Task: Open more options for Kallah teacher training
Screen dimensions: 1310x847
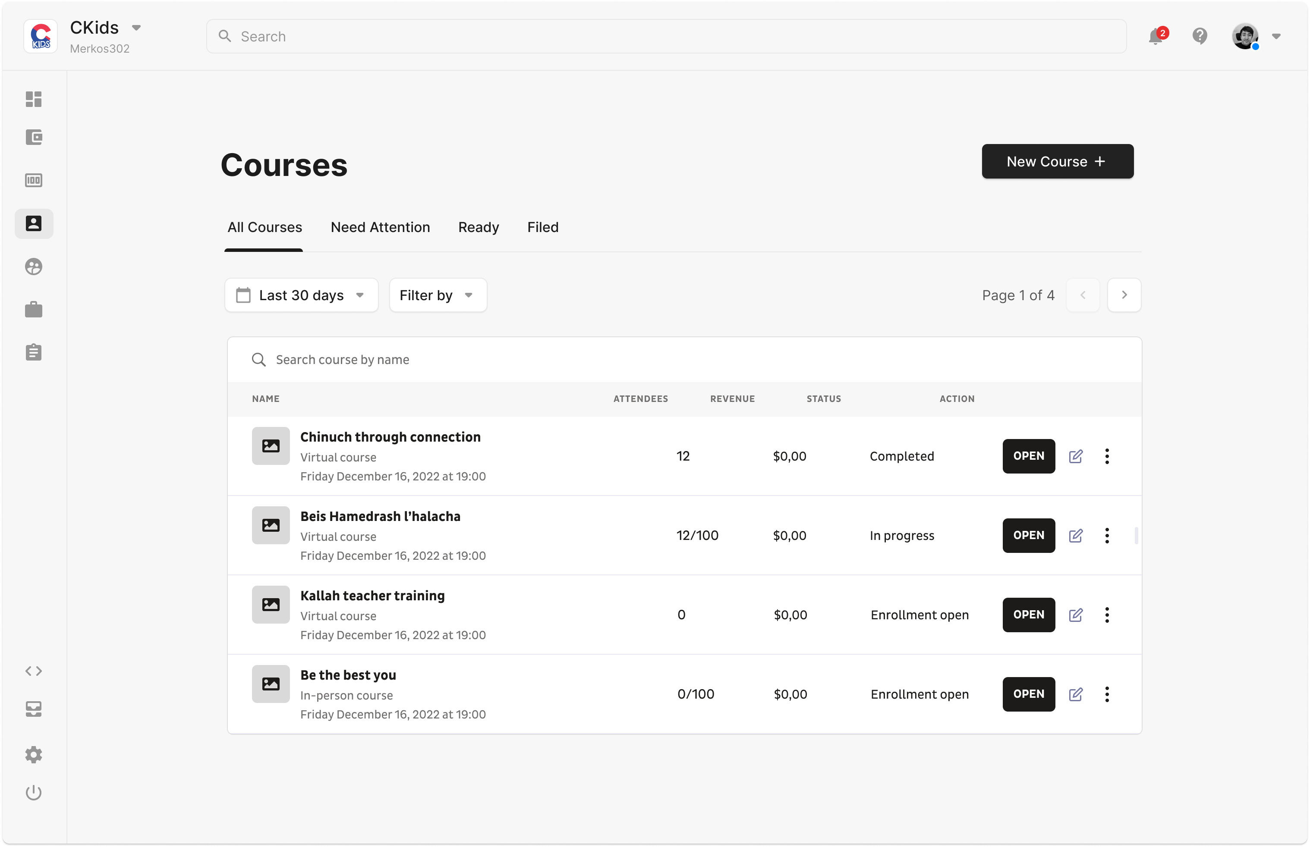Action: 1107,615
